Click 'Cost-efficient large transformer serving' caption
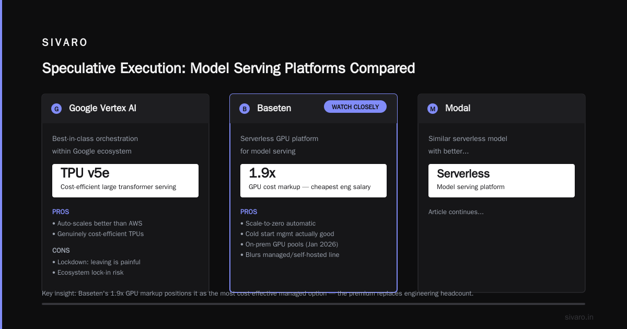The image size is (627, 329). [119, 187]
